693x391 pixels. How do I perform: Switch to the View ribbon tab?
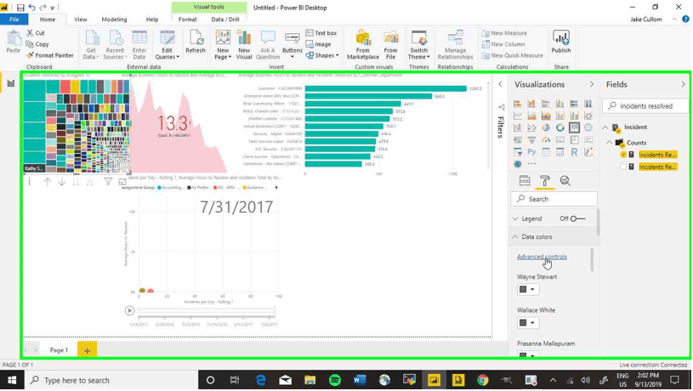(81, 20)
